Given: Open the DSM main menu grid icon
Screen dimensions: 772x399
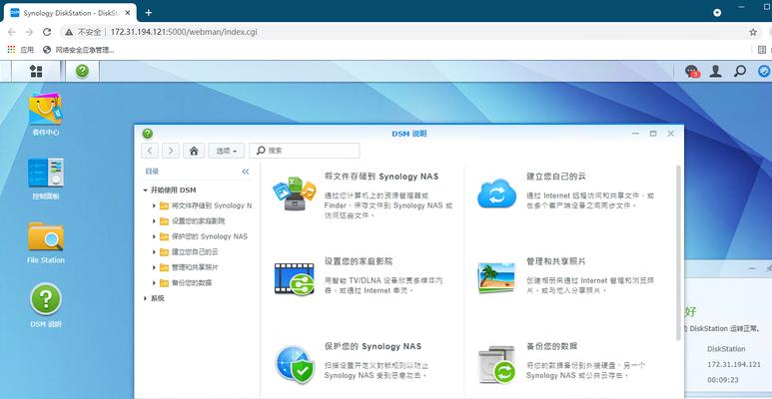Looking at the screenshot, I should (x=36, y=72).
